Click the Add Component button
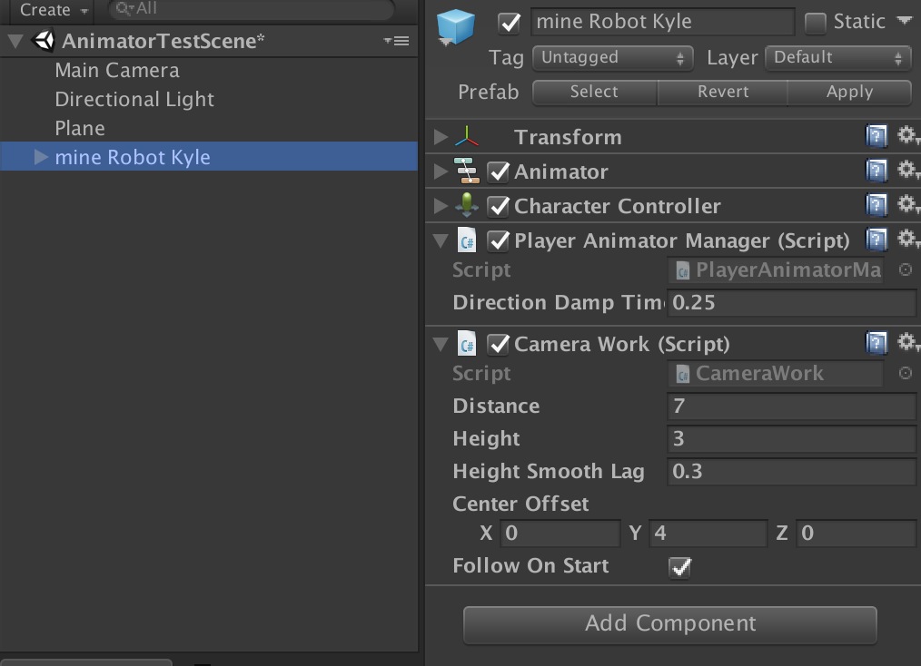The width and height of the screenshot is (921, 666). point(669,624)
